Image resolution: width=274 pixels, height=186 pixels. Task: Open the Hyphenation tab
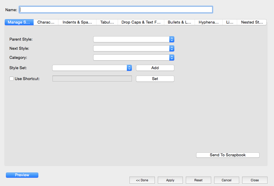click(209, 22)
